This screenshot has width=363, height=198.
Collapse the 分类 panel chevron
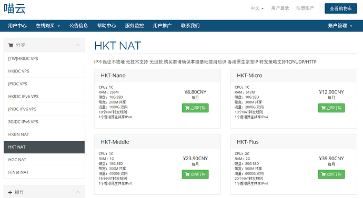pos(78,45)
